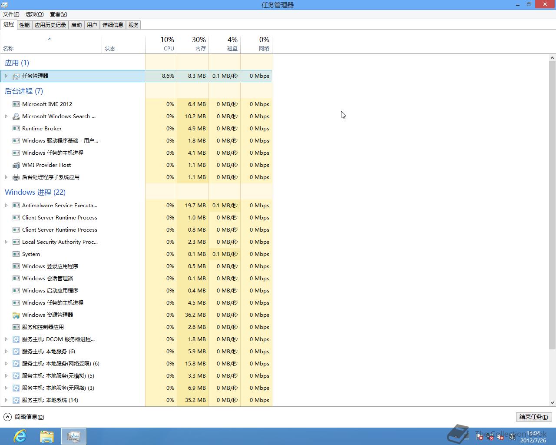Sort by the CPU column header

[161, 44]
